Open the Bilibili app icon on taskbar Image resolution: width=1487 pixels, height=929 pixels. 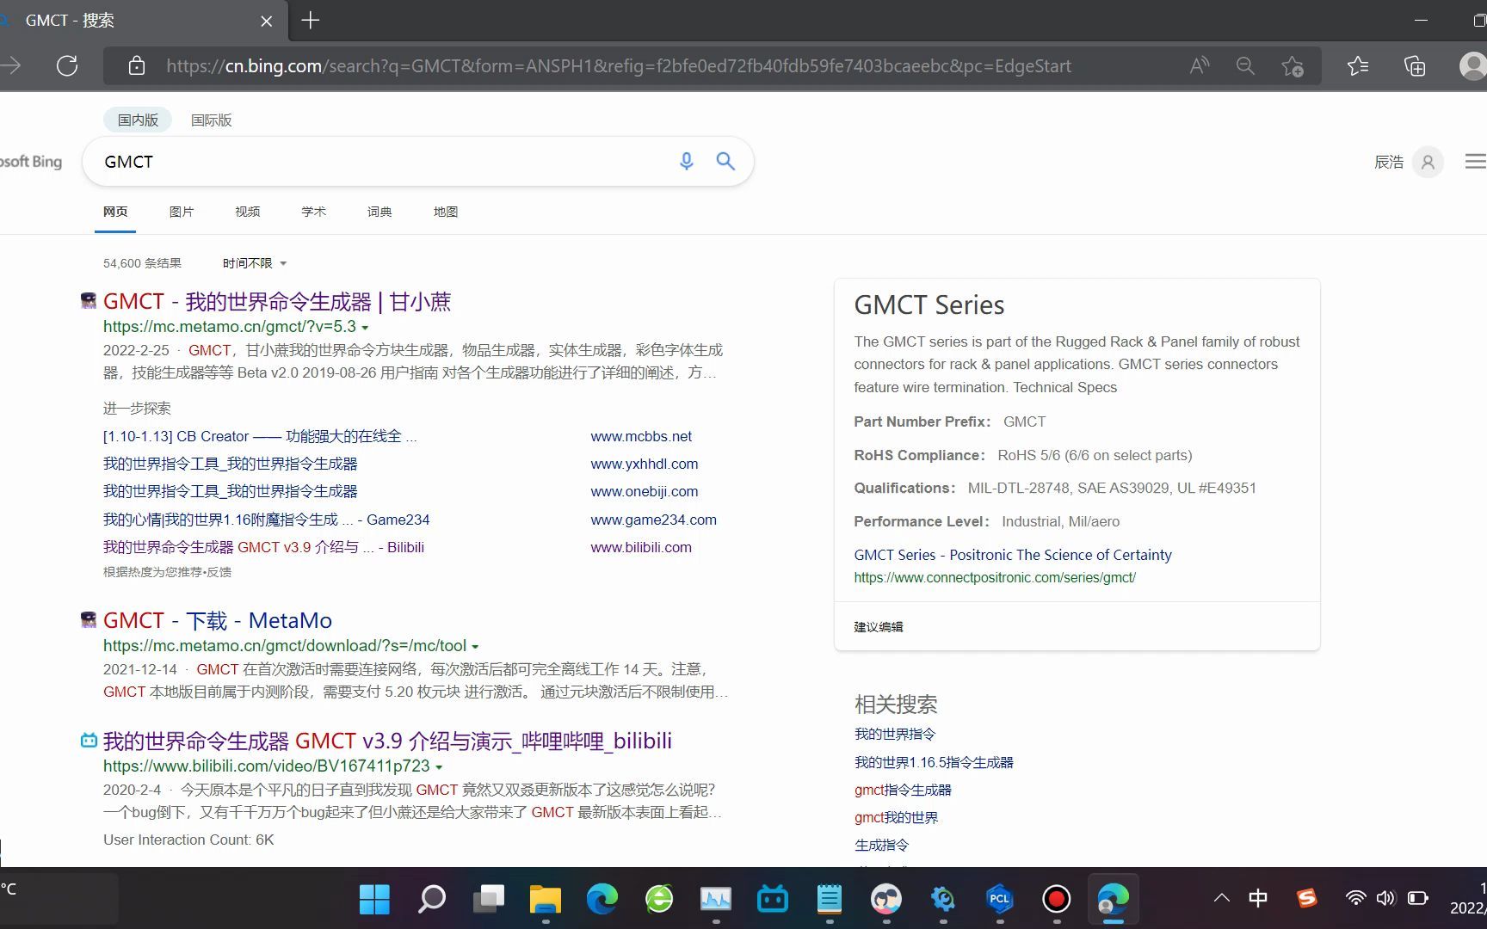click(x=772, y=899)
